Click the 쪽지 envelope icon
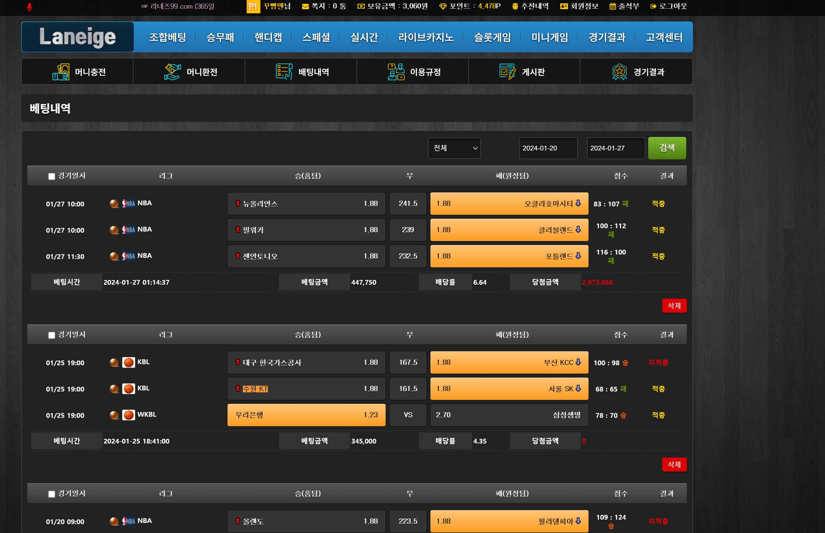Image resolution: width=825 pixels, height=533 pixels. (305, 6)
